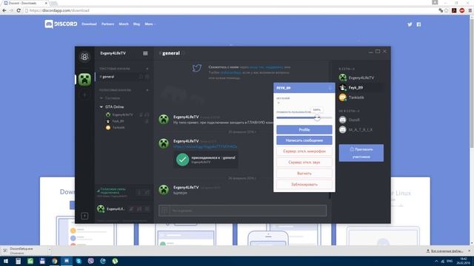474x266 pixels.
Task: Click the DiscordSetup.exe download in Chrome bar
Action: click(24, 250)
